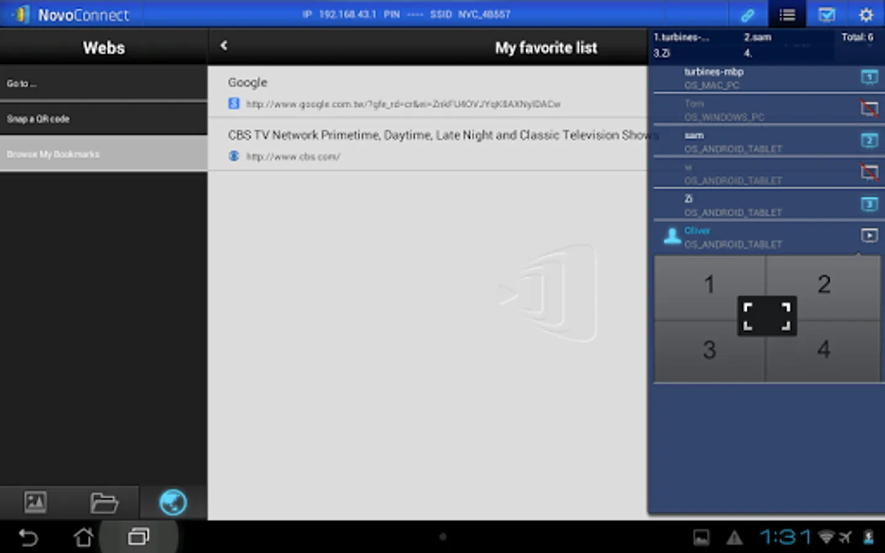Open the Go to... menu item
Viewport: 885px width, 553px height.
pos(103,83)
